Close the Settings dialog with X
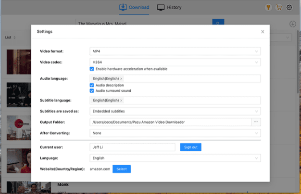The height and width of the screenshot is (194, 301). (x=263, y=32)
